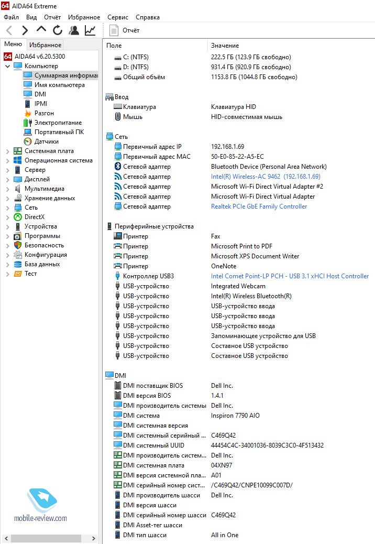The height and width of the screenshot is (544, 375).
Task: Click the Устройства device icon
Action: (x=18, y=226)
